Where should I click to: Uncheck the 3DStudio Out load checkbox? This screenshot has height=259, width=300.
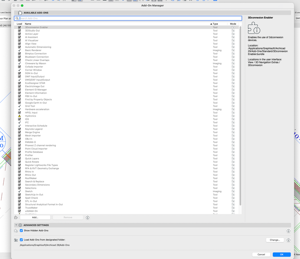[19, 31]
